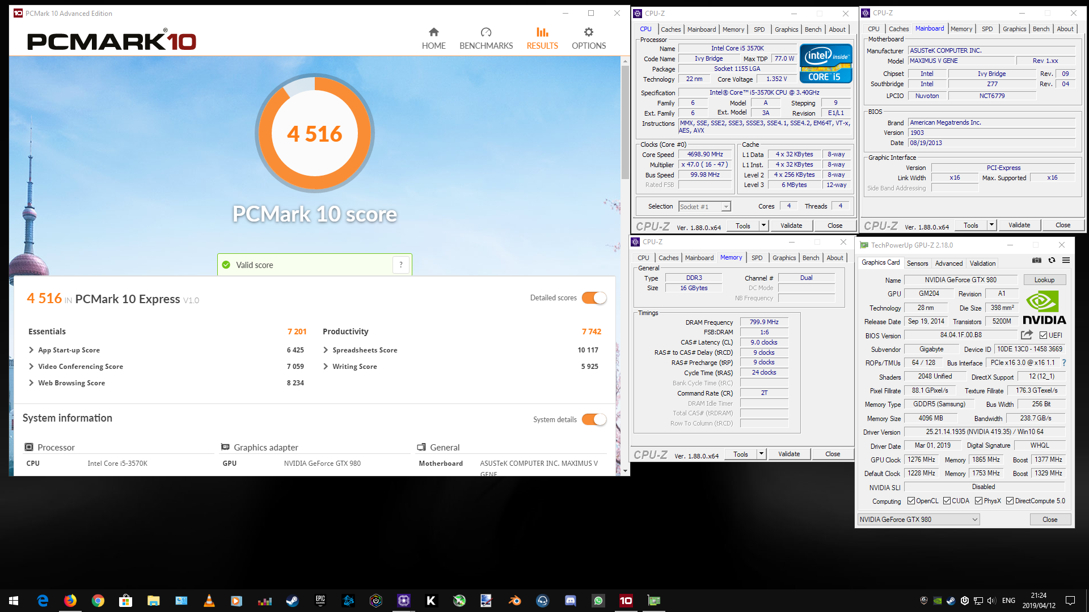Open Microsoft Store from the taskbar
This screenshot has height=612, width=1089.
click(x=125, y=601)
